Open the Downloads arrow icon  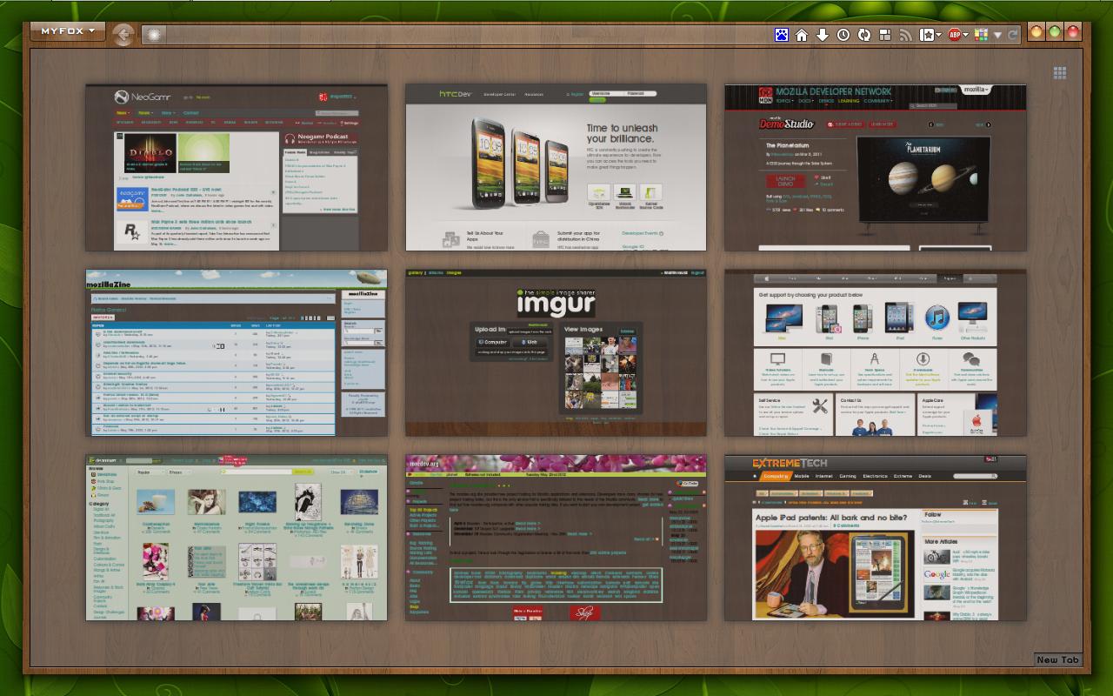click(x=823, y=35)
